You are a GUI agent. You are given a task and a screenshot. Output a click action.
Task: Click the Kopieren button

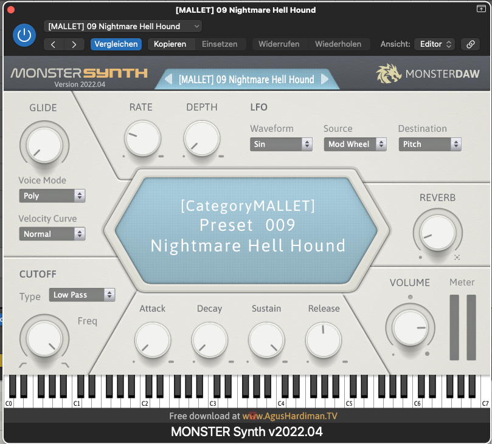pyautogui.click(x=170, y=44)
